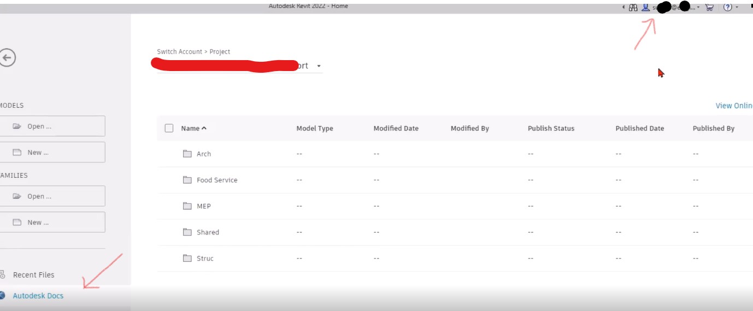Open the Autodesk App Store cart icon
Image resolution: width=753 pixels, height=311 pixels.
[709, 7]
